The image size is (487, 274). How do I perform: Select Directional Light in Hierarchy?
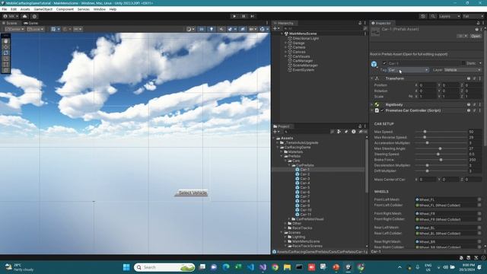tap(306, 38)
